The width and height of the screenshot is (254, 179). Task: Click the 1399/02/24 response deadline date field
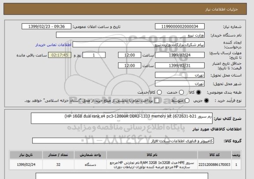tap(179, 55)
